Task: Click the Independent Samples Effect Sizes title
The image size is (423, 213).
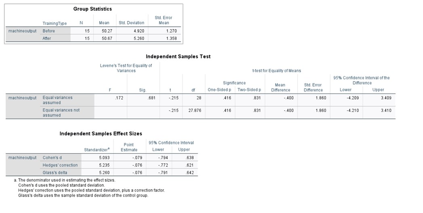Action: pyautogui.click(x=101, y=134)
